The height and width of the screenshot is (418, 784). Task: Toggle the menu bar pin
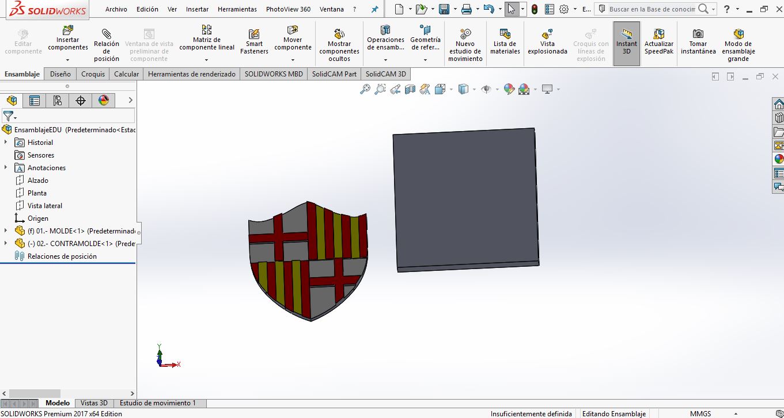pos(375,9)
